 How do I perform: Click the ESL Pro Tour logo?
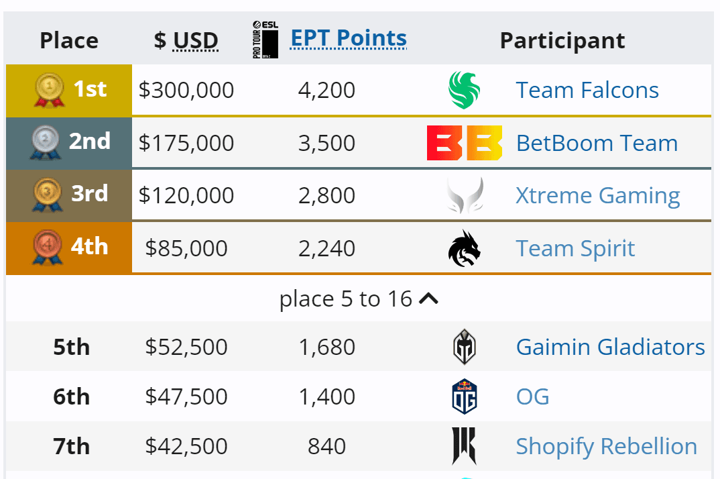click(265, 40)
